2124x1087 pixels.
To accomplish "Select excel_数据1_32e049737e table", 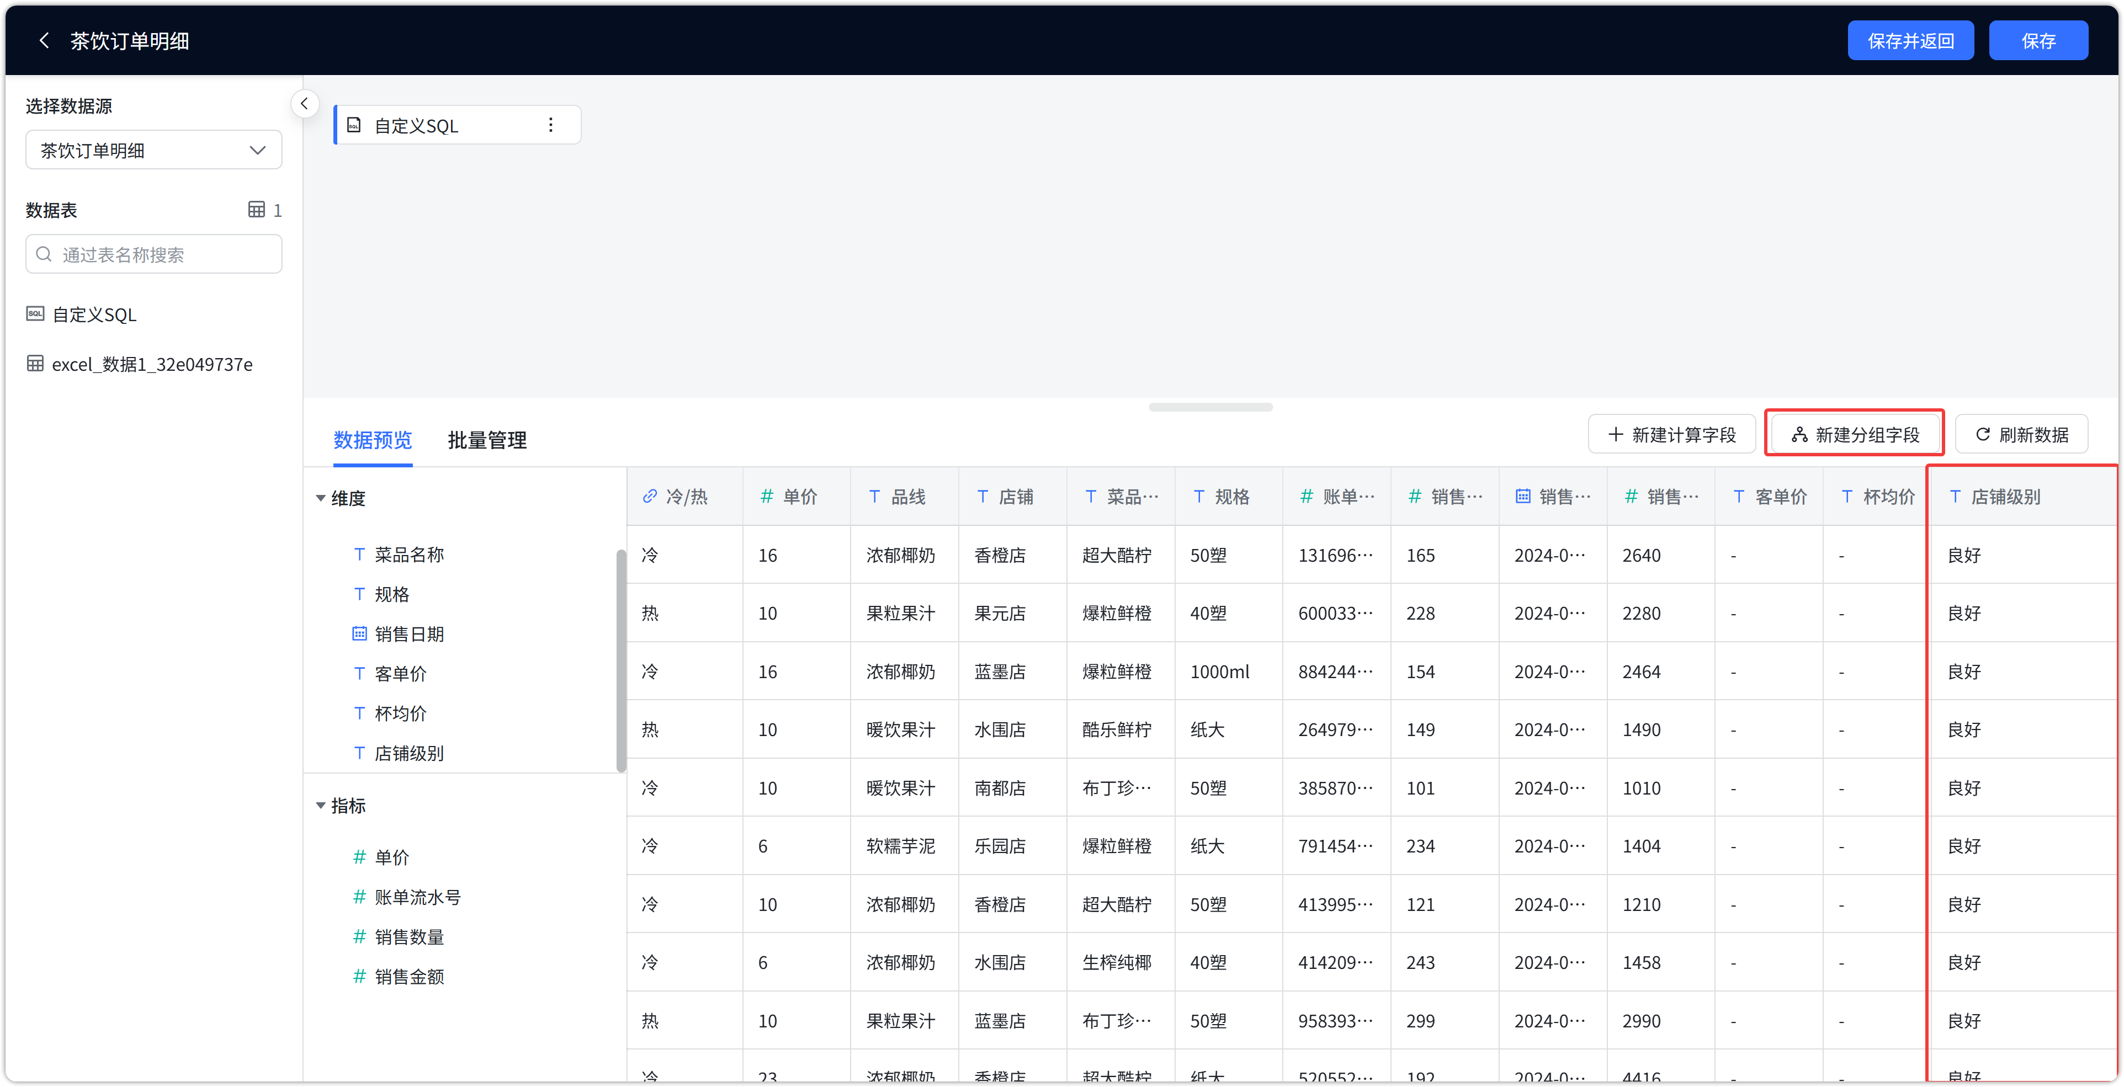I will tap(153, 364).
